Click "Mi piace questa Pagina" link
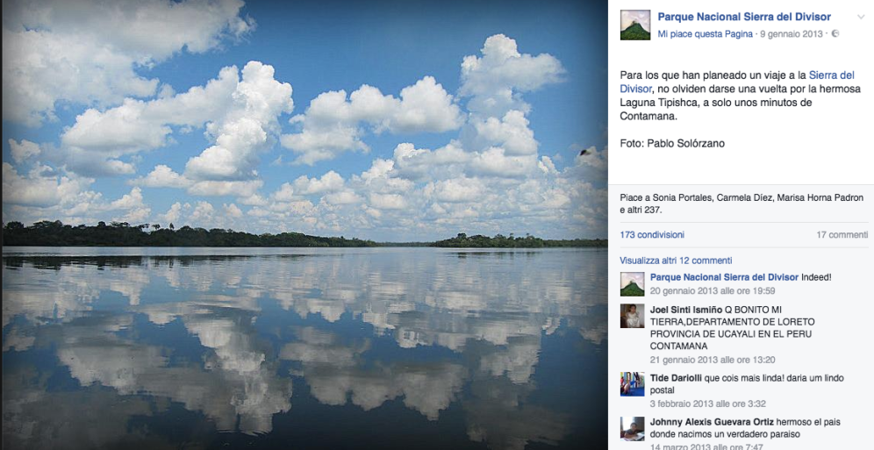874x450 pixels. (x=705, y=34)
